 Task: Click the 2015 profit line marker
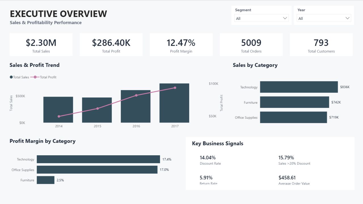point(98,109)
